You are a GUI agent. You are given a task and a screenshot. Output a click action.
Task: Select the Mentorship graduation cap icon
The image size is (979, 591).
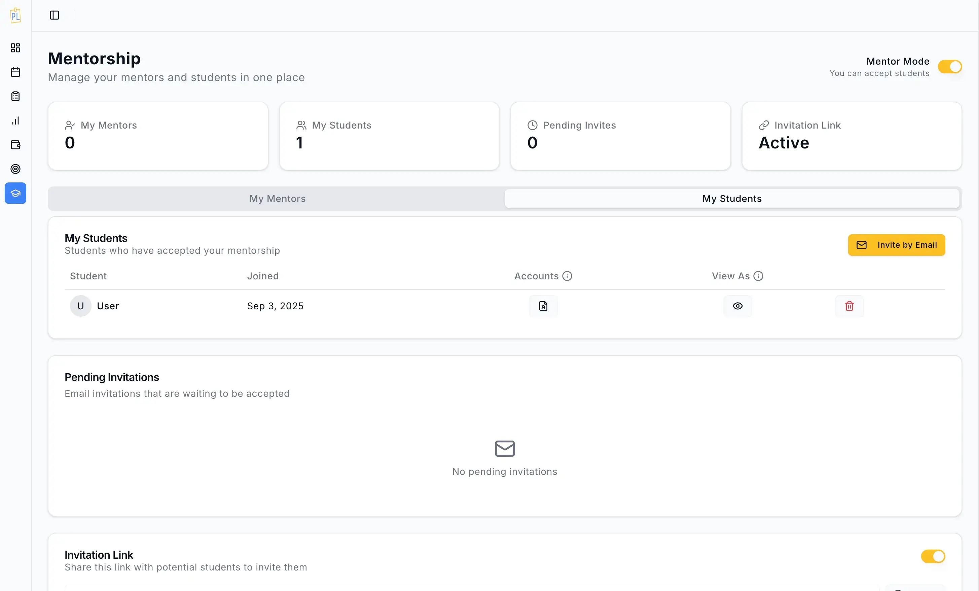(x=15, y=194)
